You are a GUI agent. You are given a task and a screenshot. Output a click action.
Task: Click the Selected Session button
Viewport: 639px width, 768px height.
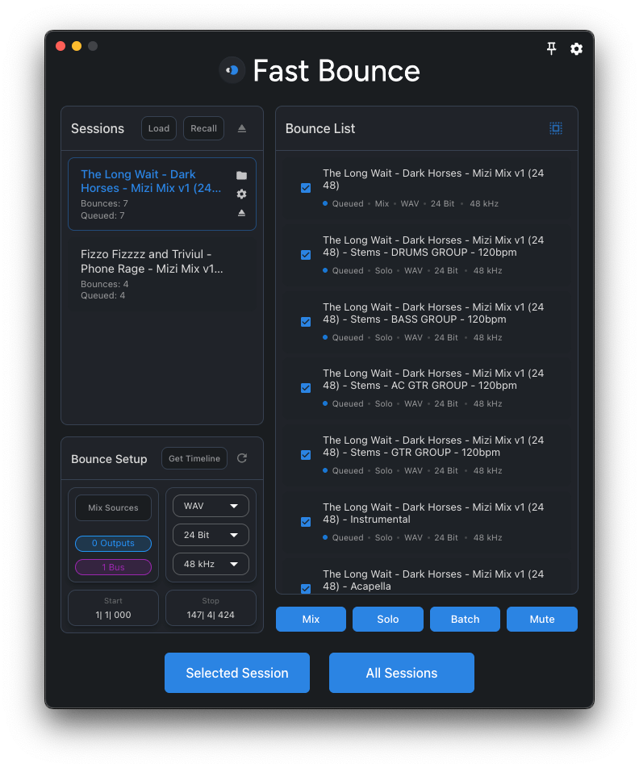point(237,673)
